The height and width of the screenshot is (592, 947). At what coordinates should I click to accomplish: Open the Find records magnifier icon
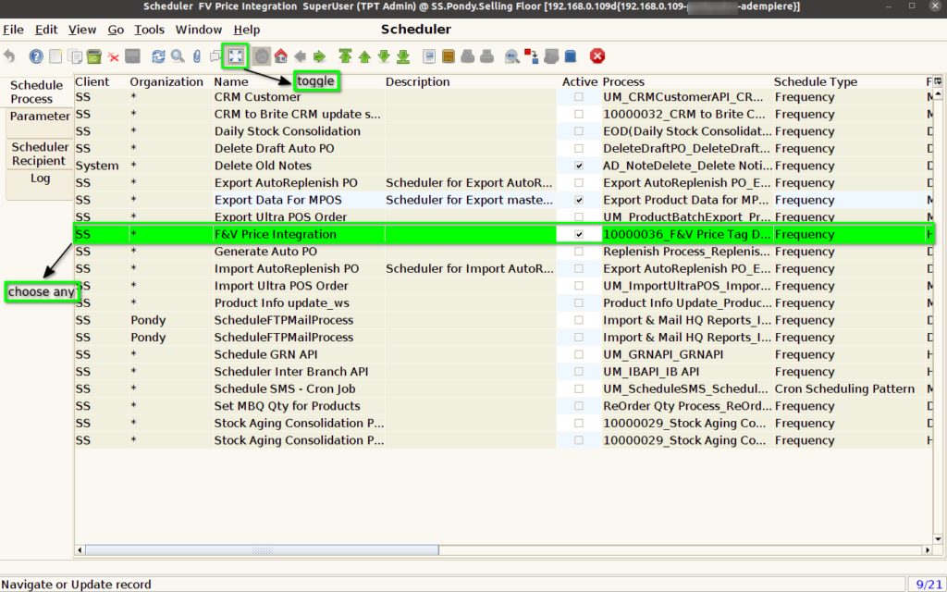[178, 56]
